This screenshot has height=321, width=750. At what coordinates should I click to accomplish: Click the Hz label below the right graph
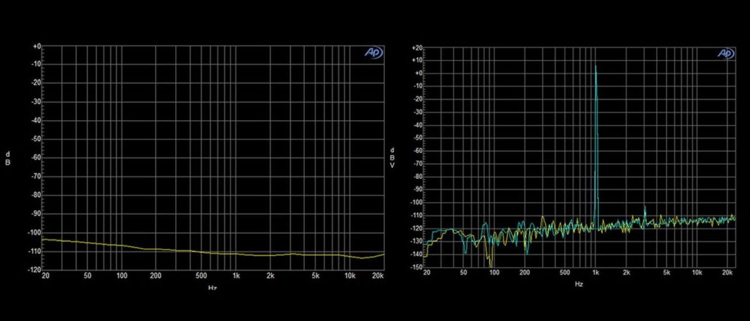click(579, 285)
